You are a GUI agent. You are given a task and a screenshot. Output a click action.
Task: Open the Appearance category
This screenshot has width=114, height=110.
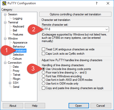click(x=20, y=43)
